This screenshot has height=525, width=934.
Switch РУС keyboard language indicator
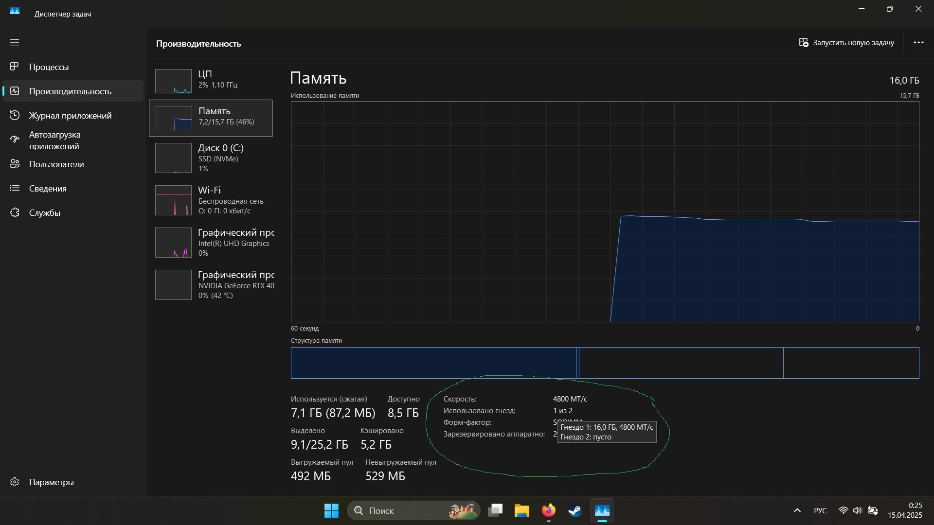pyautogui.click(x=820, y=510)
